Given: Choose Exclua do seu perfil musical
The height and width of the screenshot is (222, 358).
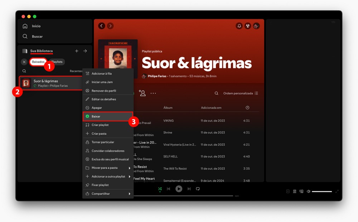Looking at the screenshot, I should pos(108,159).
